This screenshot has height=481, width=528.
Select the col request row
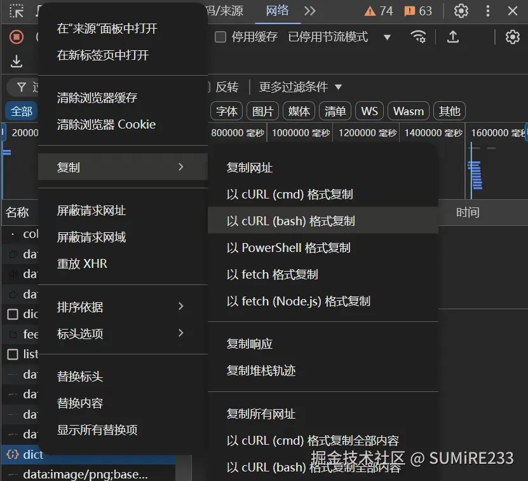click(20, 234)
